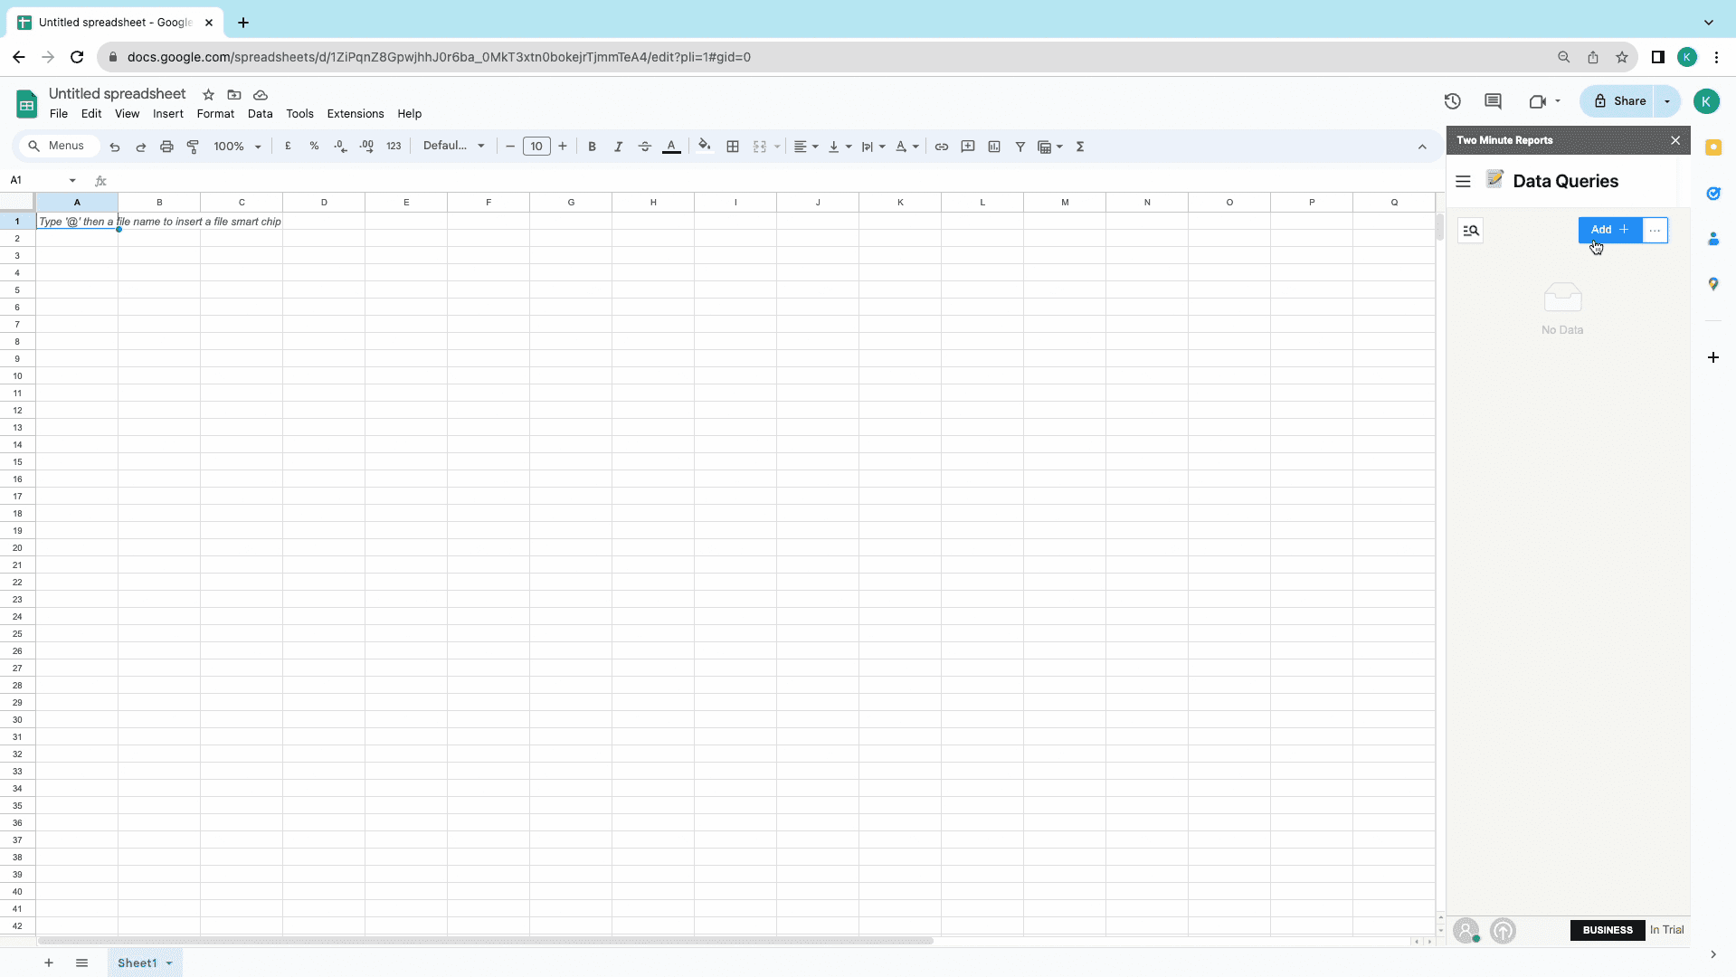This screenshot has height=977, width=1736.
Task: Open the File menu
Action: point(59,114)
